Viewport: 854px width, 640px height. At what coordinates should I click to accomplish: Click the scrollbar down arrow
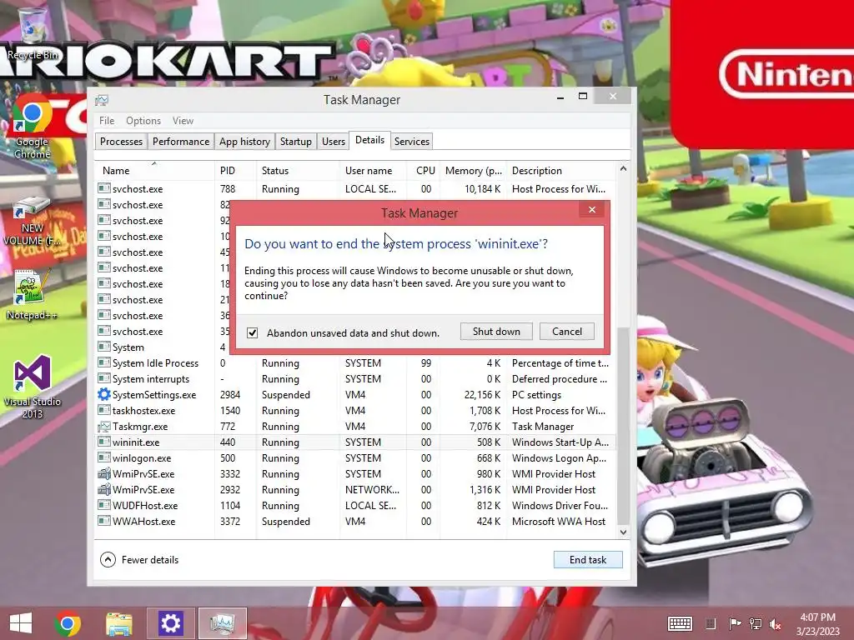pos(623,532)
